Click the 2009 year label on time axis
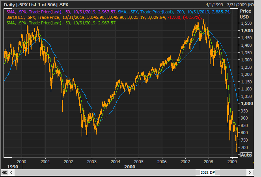The image size is (261, 177). point(233,161)
